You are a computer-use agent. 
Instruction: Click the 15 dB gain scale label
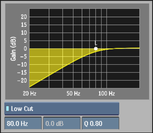[x=24, y=25]
